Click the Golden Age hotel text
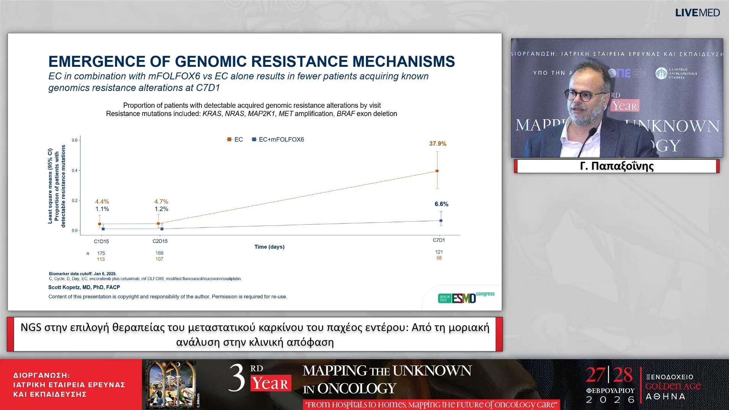 coord(673,386)
